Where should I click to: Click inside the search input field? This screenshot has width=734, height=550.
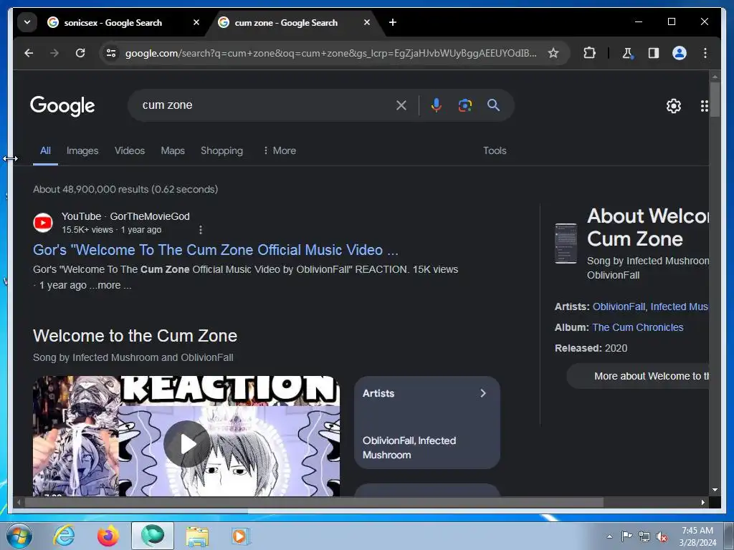[x=264, y=105]
